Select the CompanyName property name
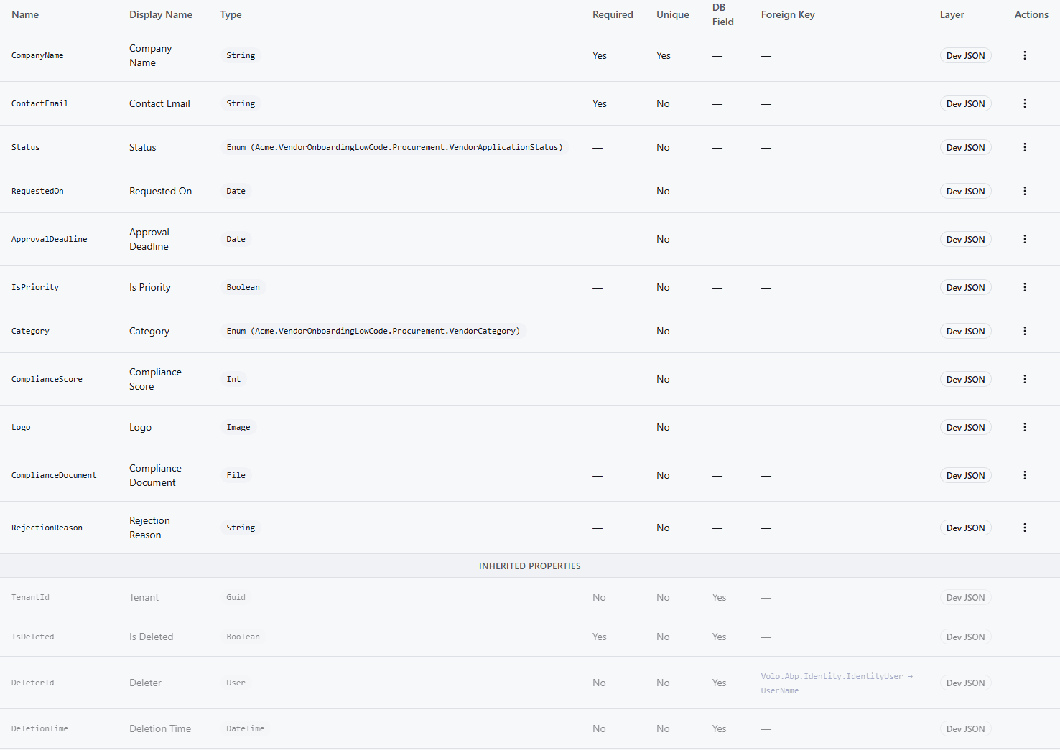 coord(37,55)
